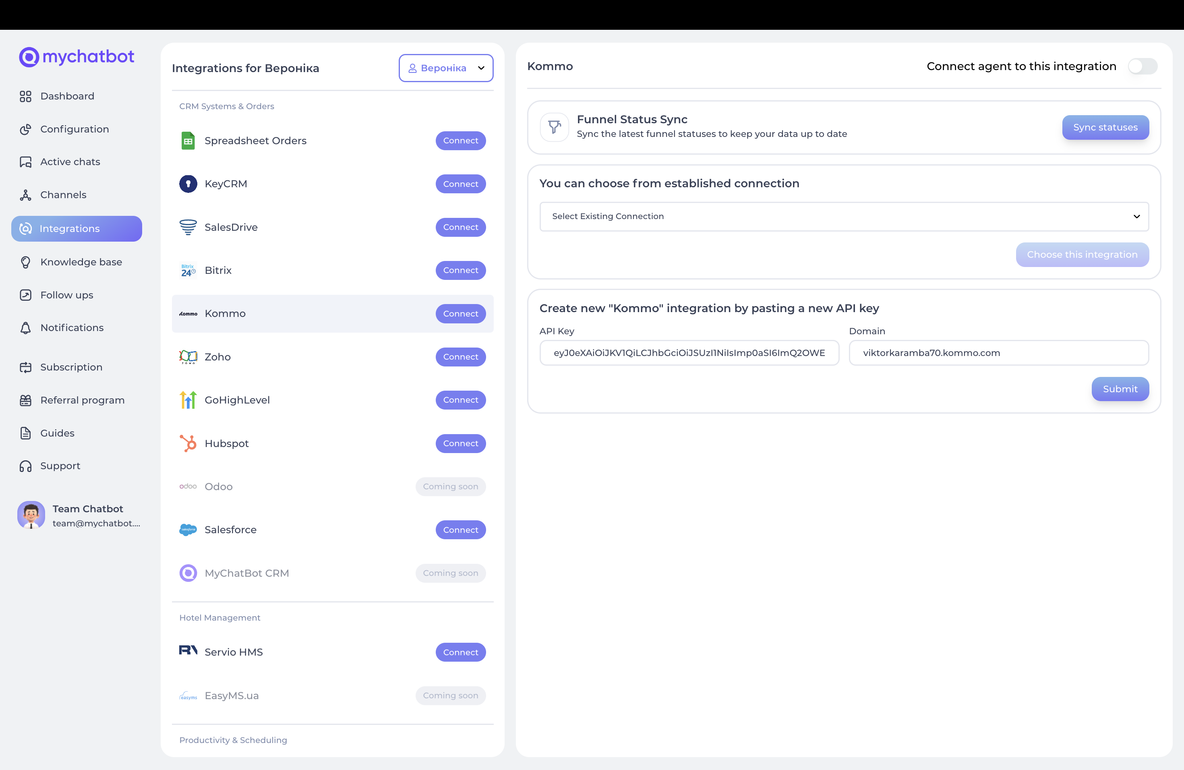Go to Active chats in sidebar
Image resolution: width=1184 pixels, height=770 pixels.
[x=70, y=161]
